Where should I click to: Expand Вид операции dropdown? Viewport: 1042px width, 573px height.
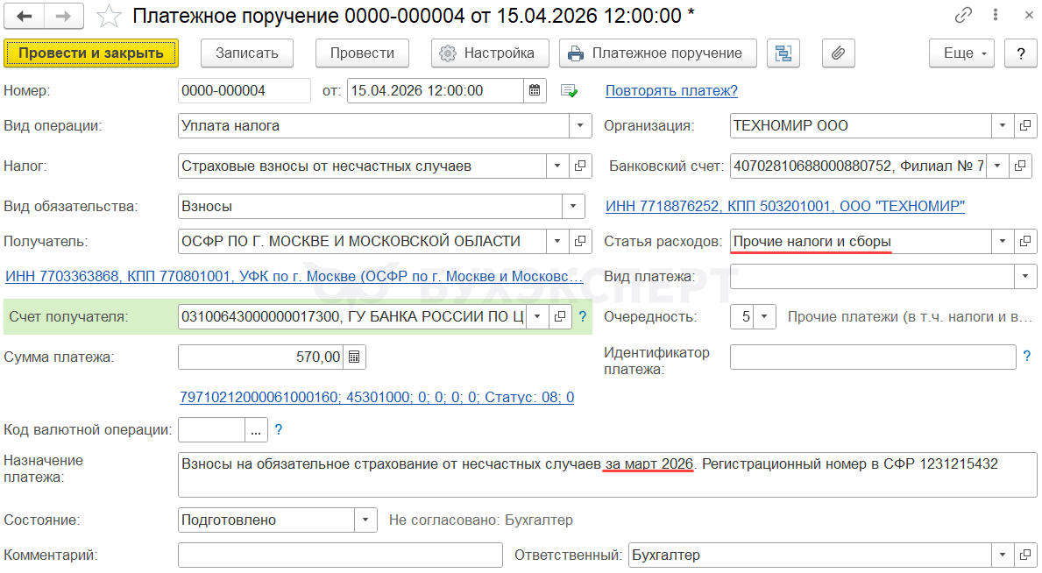click(x=580, y=125)
